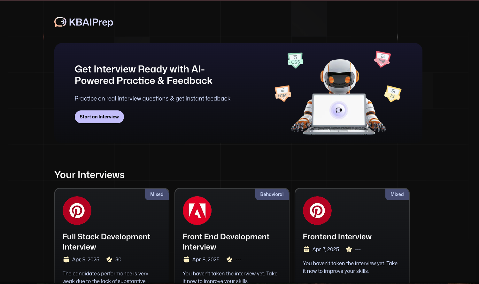Click the Mixed tag on Full Stack card
The width and height of the screenshot is (479, 284).
point(157,194)
